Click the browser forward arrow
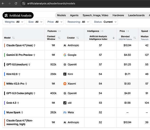This screenshot has width=150, height=130. pos(9,4)
